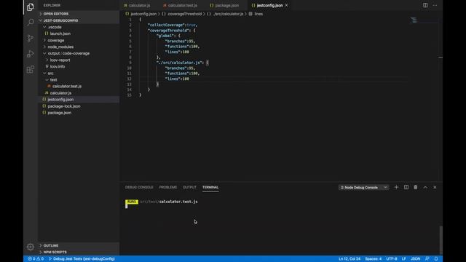This screenshot has height=262, width=466.
Task: Open the Manage gear menu
Action: point(31,247)
